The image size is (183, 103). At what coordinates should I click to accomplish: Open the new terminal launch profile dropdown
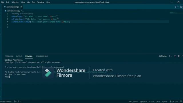(172, 56)
